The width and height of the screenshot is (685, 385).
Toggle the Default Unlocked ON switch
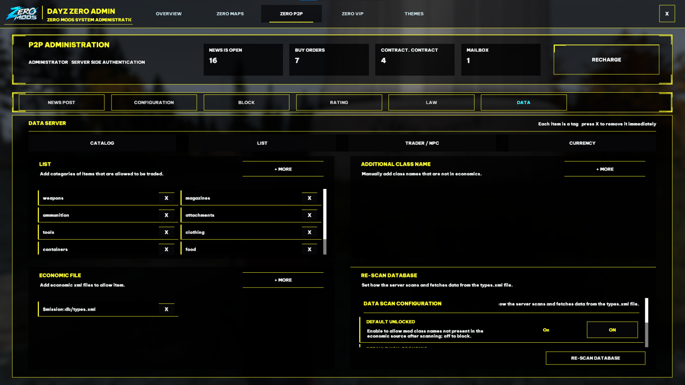(x=612, y=330)
